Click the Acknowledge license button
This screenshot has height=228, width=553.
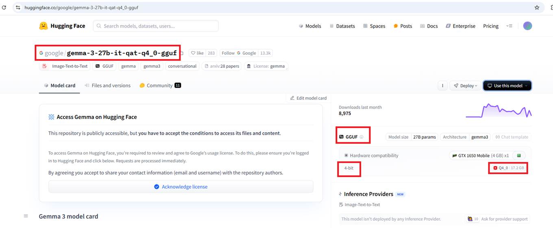click(181, 187)
